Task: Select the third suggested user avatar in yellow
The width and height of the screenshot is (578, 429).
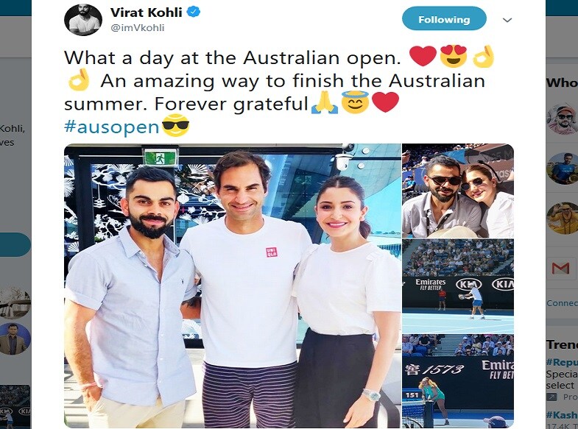Action: pyautogui.click(x=562, y=218)
